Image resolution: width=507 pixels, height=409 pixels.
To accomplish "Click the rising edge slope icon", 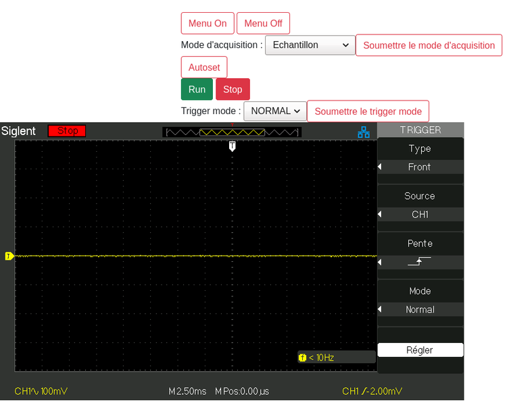I will pyautogui.click(x=419, y=262).
